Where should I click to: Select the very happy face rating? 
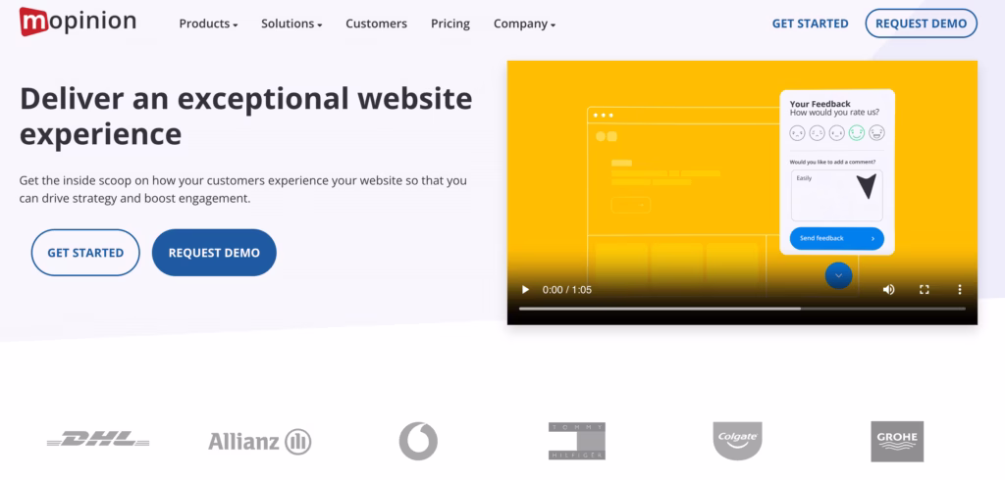tap(876, 133)
